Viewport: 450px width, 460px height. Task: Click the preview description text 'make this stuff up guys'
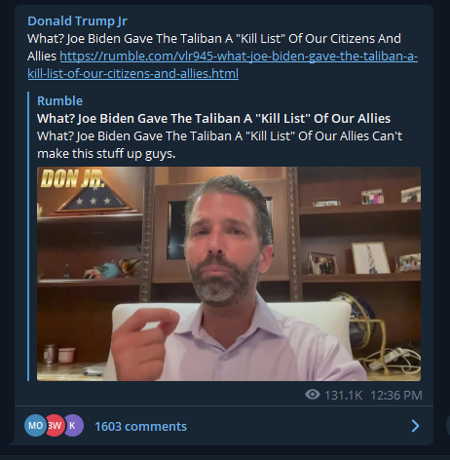click(x=106, y=154)
